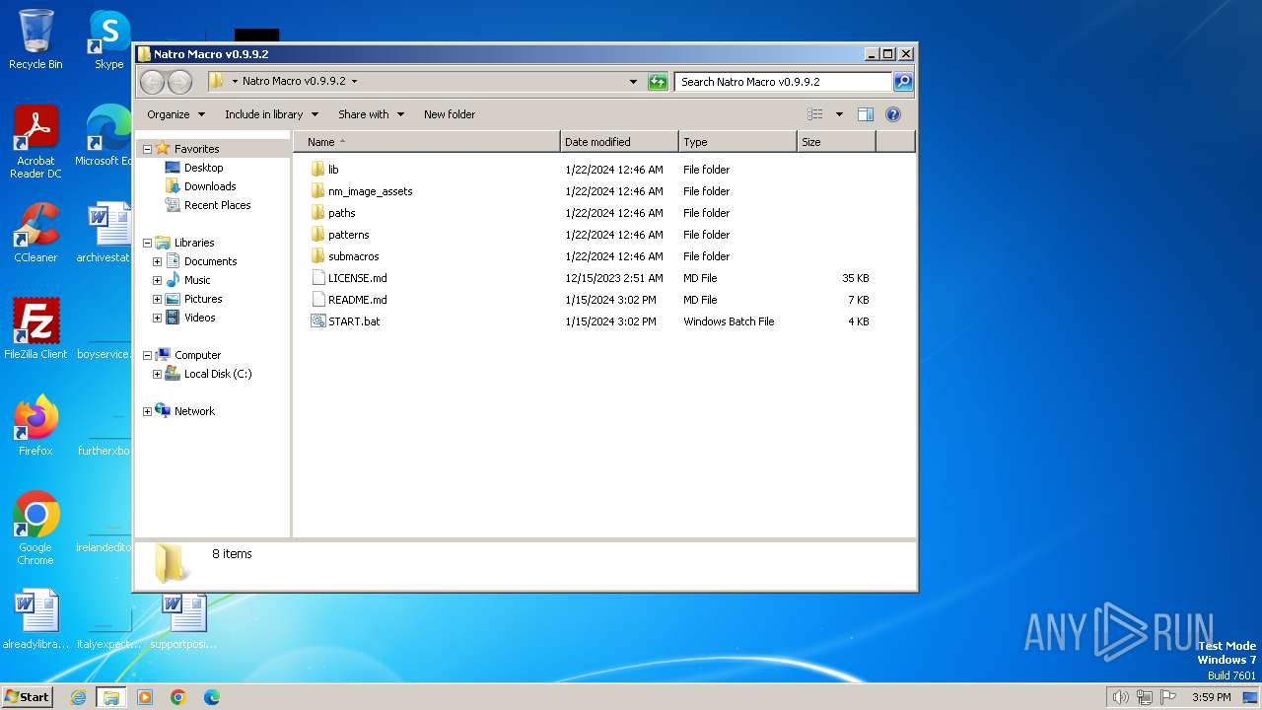Click the Start button
The height and width of the screenshot is (710, 1262).
pyautogui.click(x=28, y=697)
